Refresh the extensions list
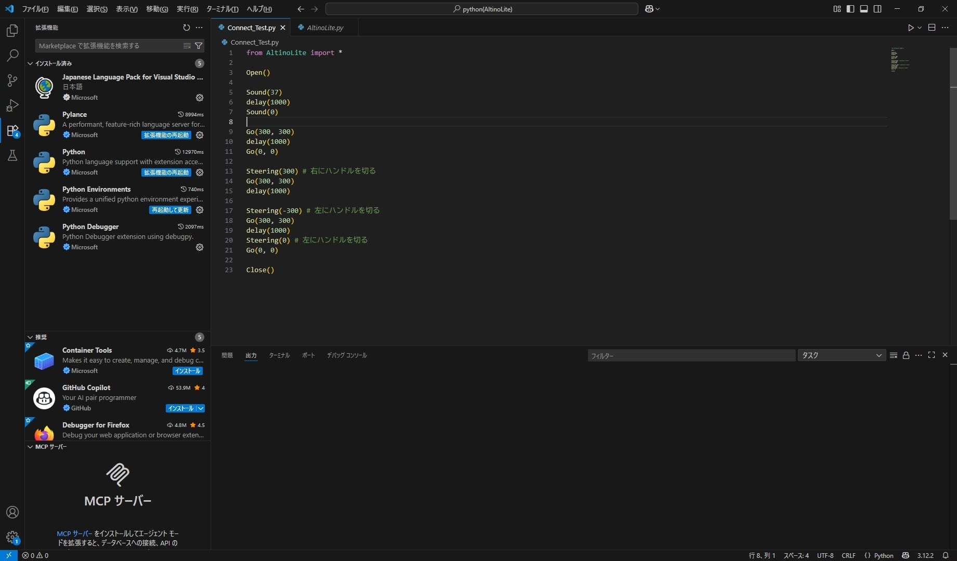 pyautogui.click(x=186, y=28)
